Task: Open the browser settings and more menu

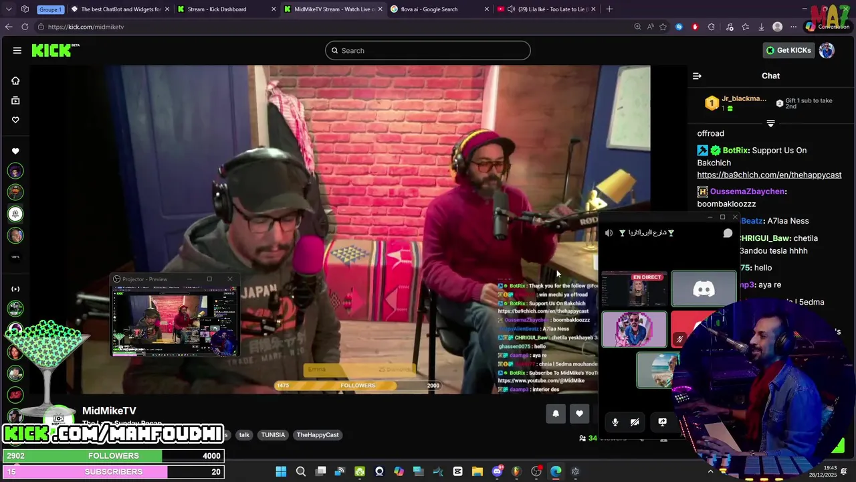Action: click(793, 27)
